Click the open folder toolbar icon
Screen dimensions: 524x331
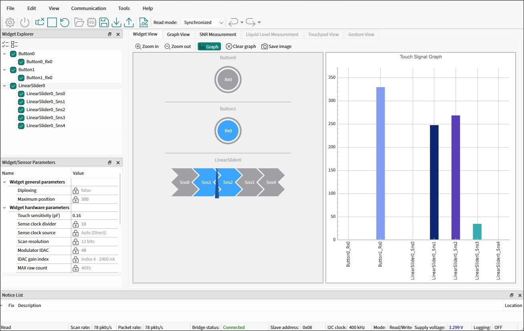click(x=79, y=22)
